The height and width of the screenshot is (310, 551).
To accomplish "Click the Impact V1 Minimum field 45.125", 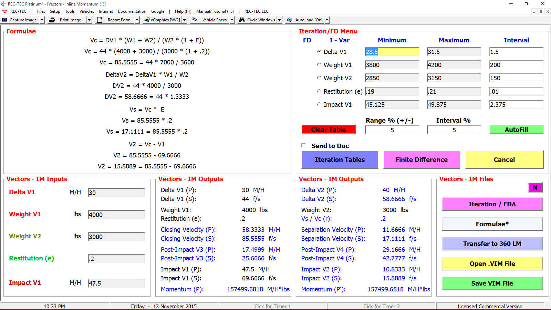I will 392,104.
